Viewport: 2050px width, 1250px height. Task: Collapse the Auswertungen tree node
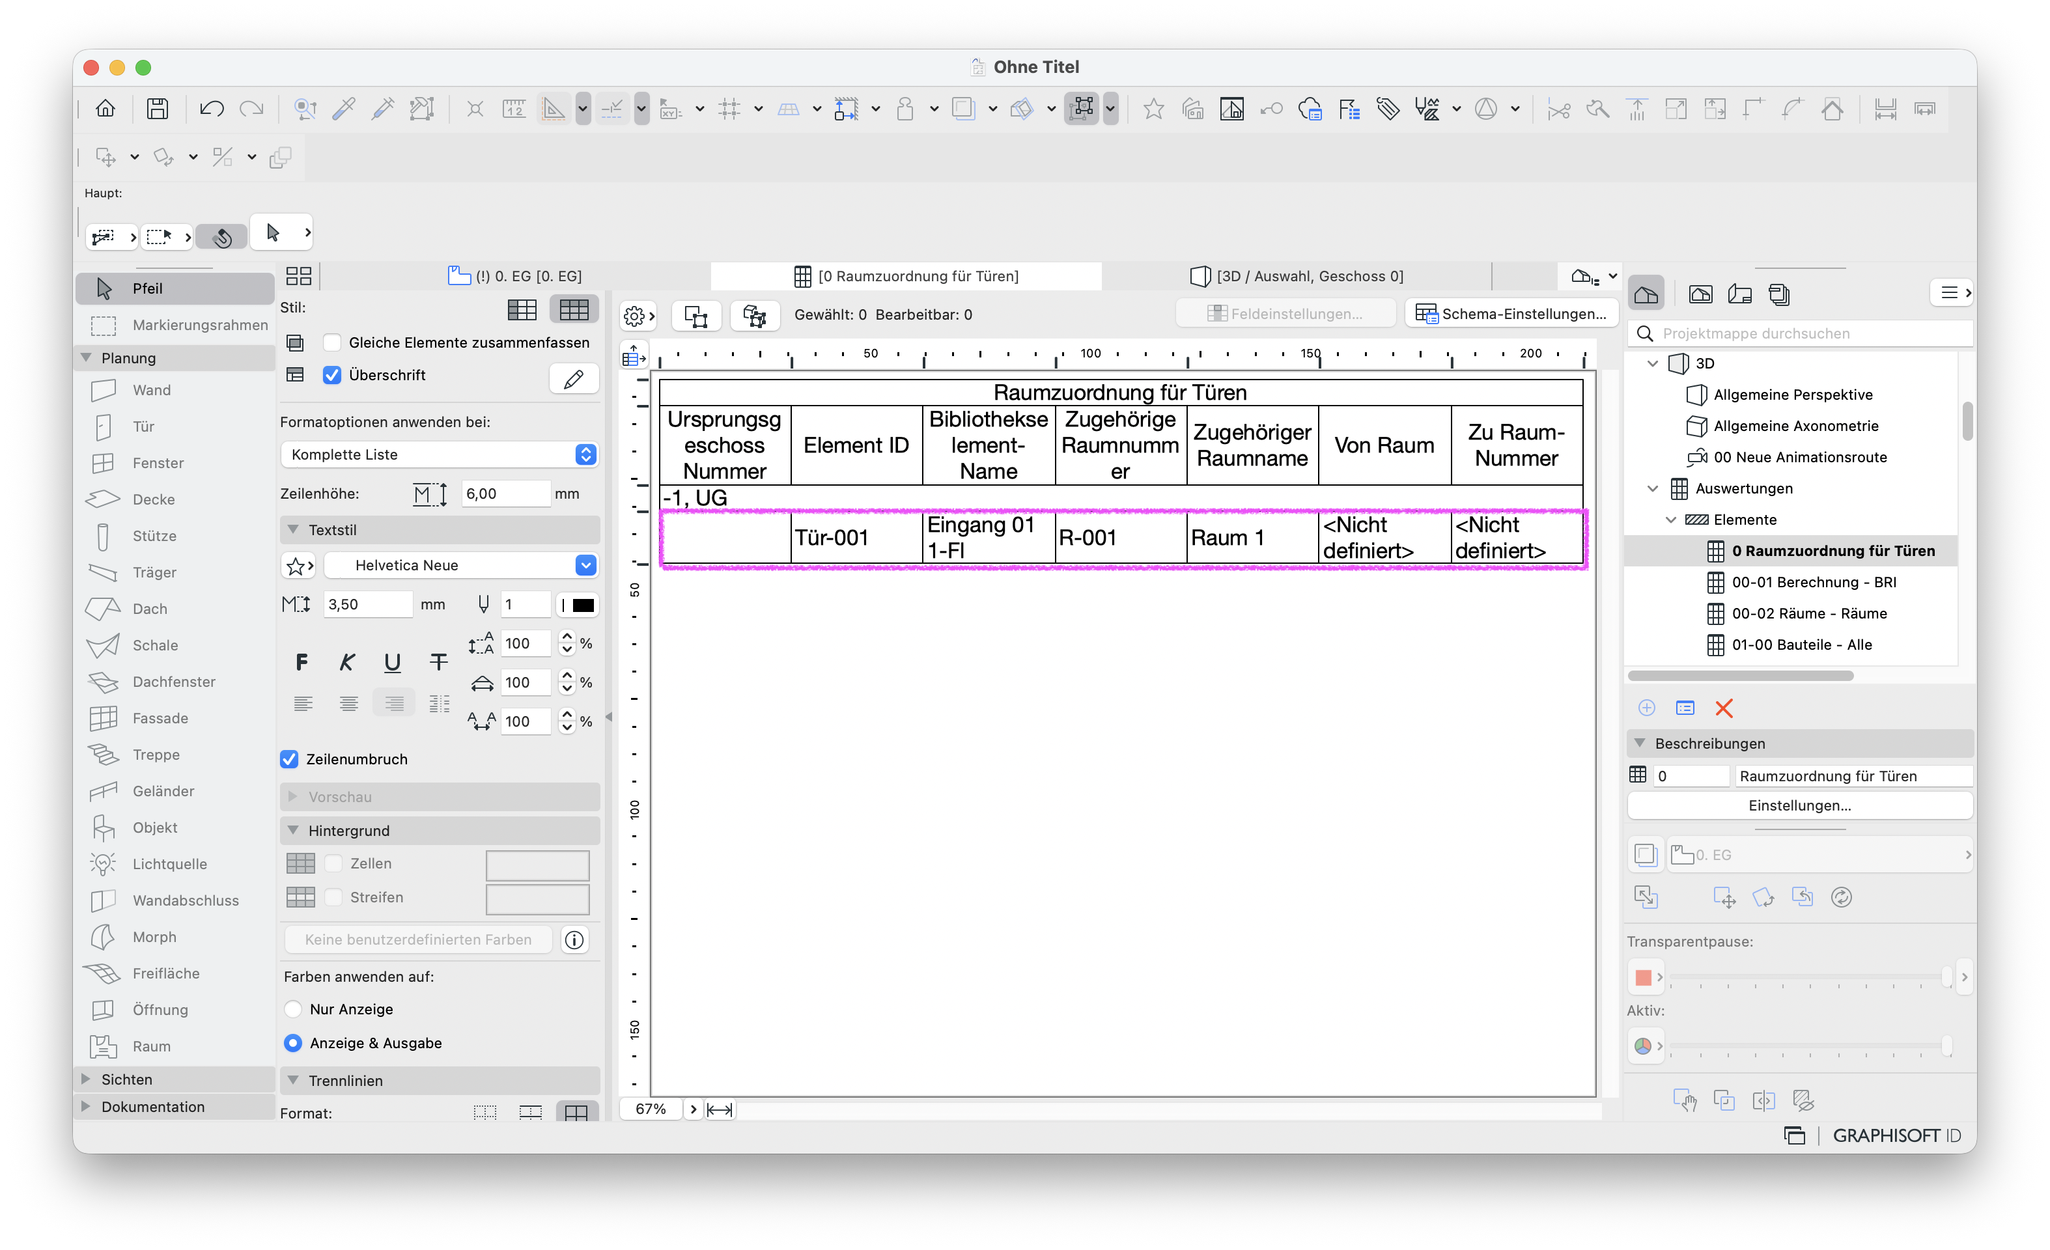pos(1652,488)
